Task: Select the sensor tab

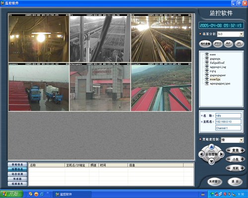Action: [17, 179]
